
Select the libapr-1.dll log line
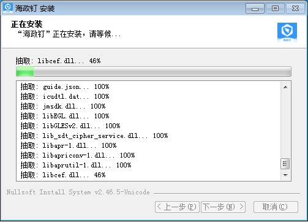click(x=69, y=145)
